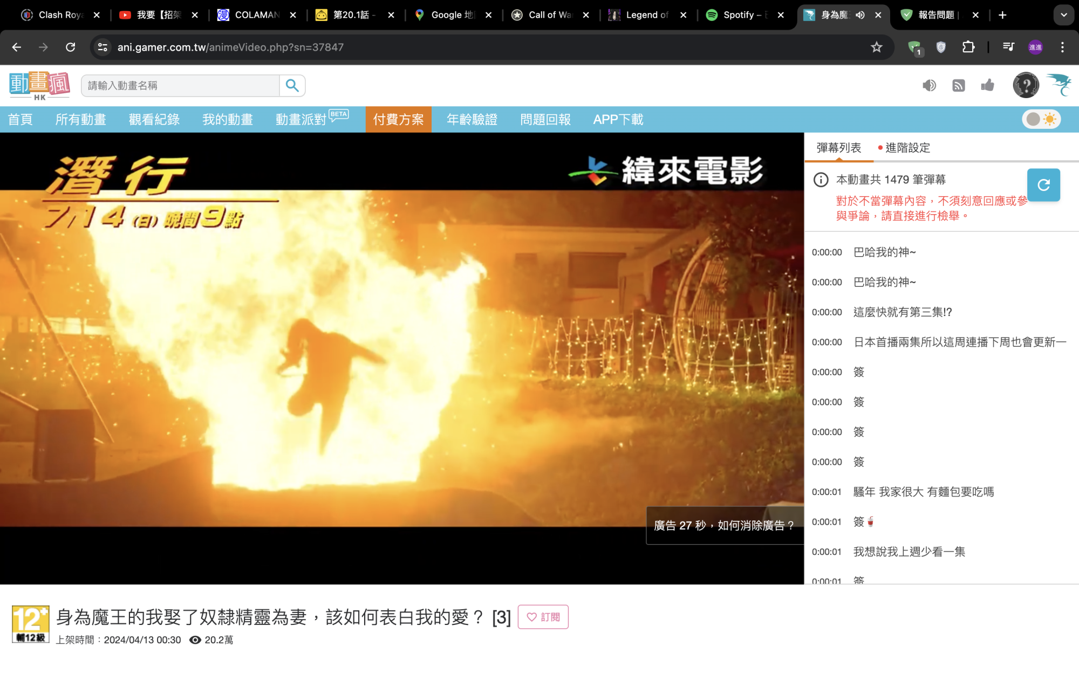Click the info icon beside the danmaku count

coord(821,180)
